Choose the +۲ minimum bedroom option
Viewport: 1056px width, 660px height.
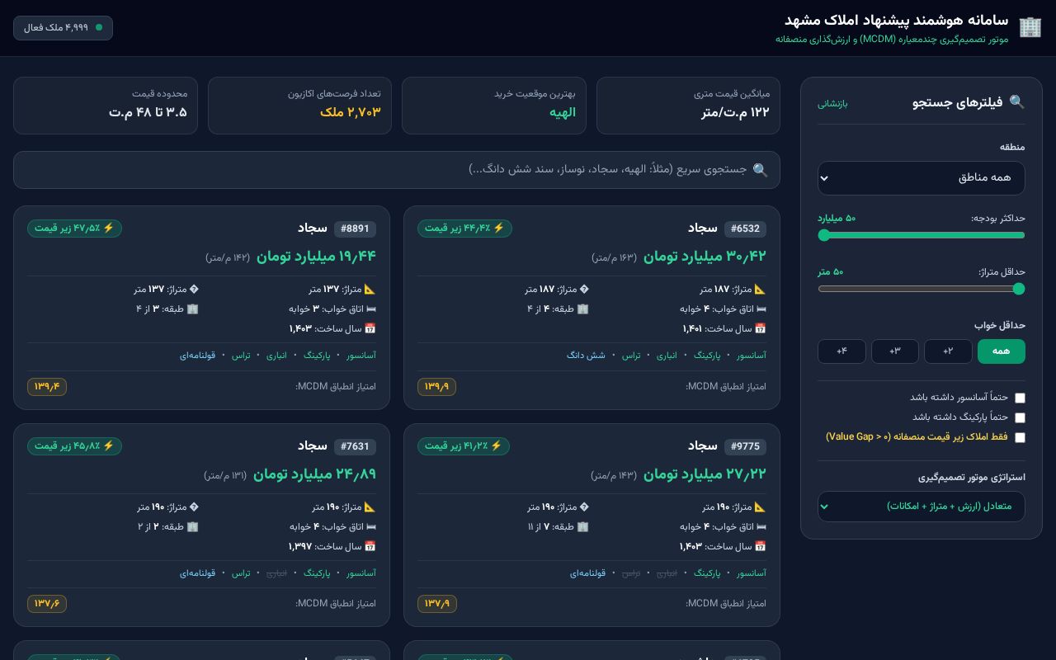tap(948, 351)
